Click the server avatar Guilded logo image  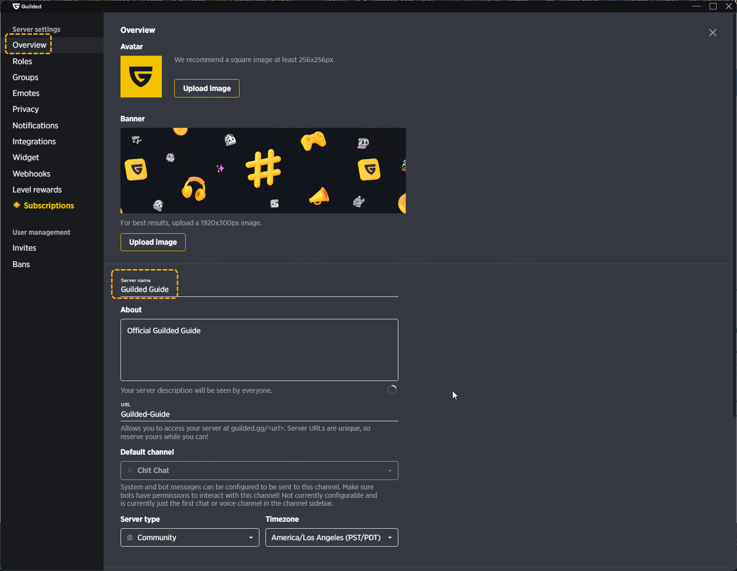(x=141, y=77)
